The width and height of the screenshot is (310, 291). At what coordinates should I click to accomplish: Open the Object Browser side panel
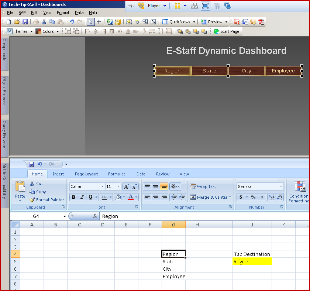4,95
